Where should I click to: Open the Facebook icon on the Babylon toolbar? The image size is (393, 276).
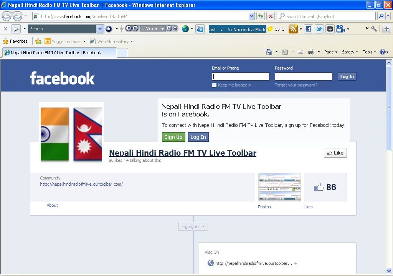tap(309, 28)
